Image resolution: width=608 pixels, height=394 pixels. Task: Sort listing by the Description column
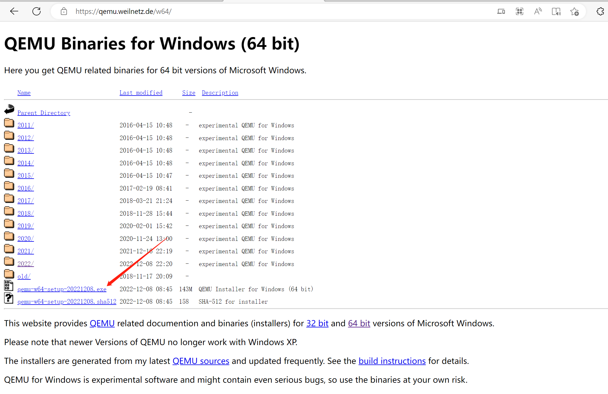(220, 93)
